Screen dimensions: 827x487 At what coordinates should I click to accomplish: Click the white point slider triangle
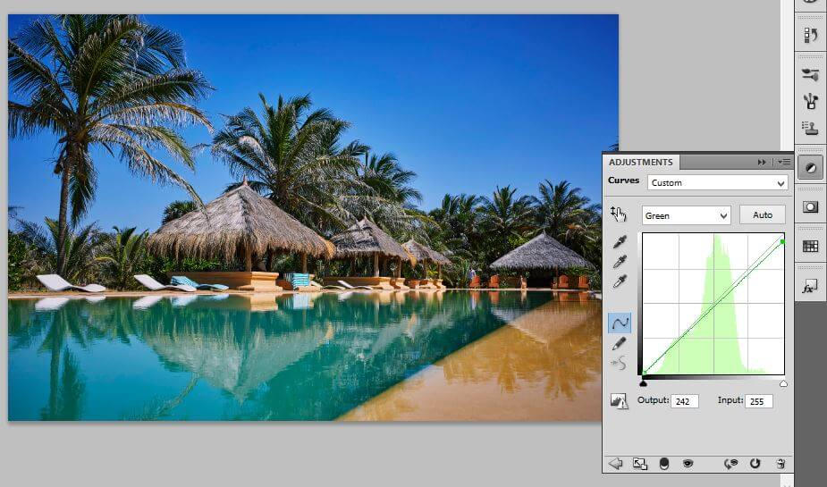point(783,383)
